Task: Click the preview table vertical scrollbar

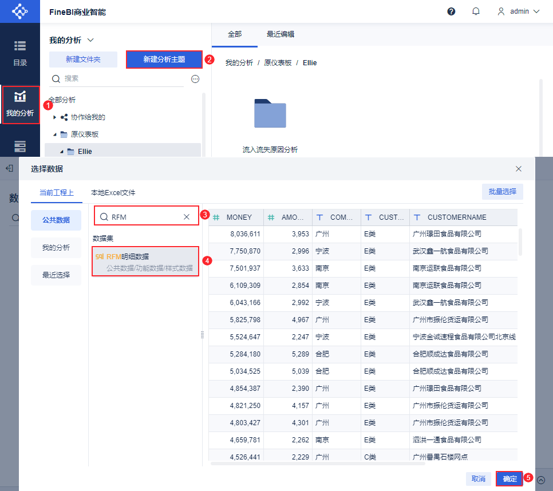Action: pos(520,243)
